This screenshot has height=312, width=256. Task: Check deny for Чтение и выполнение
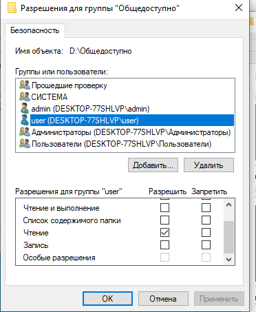206,208
